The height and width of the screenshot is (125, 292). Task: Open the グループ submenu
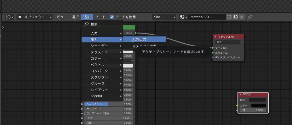(x=102, y=84)
